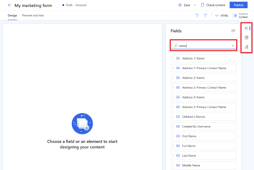Click the text-type icon of Address 2: Name

[178, 78]
